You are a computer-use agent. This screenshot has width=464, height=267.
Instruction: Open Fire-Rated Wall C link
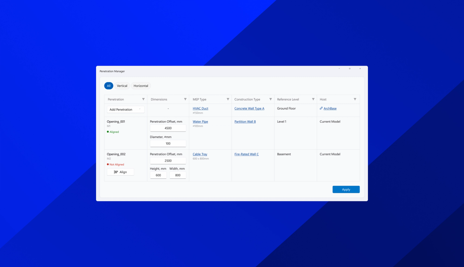tap(247, 154)
